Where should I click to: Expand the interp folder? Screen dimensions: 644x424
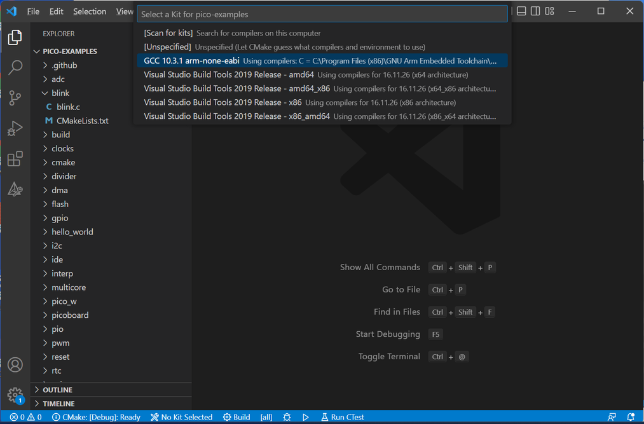111,273
